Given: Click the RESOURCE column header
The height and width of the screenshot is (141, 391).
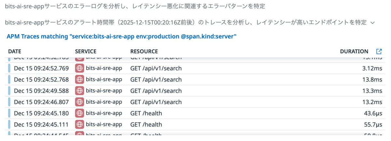Looking at the screenshot, I should (144, 51).
